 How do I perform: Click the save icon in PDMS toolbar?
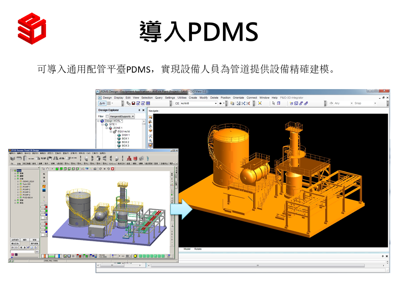134,103
